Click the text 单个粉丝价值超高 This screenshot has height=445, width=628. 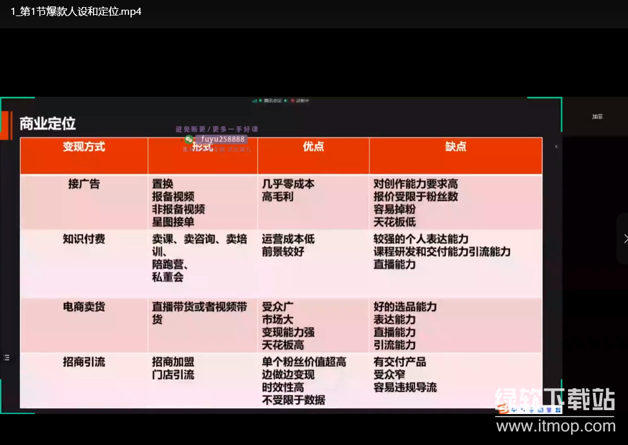(x=303, y=362)
